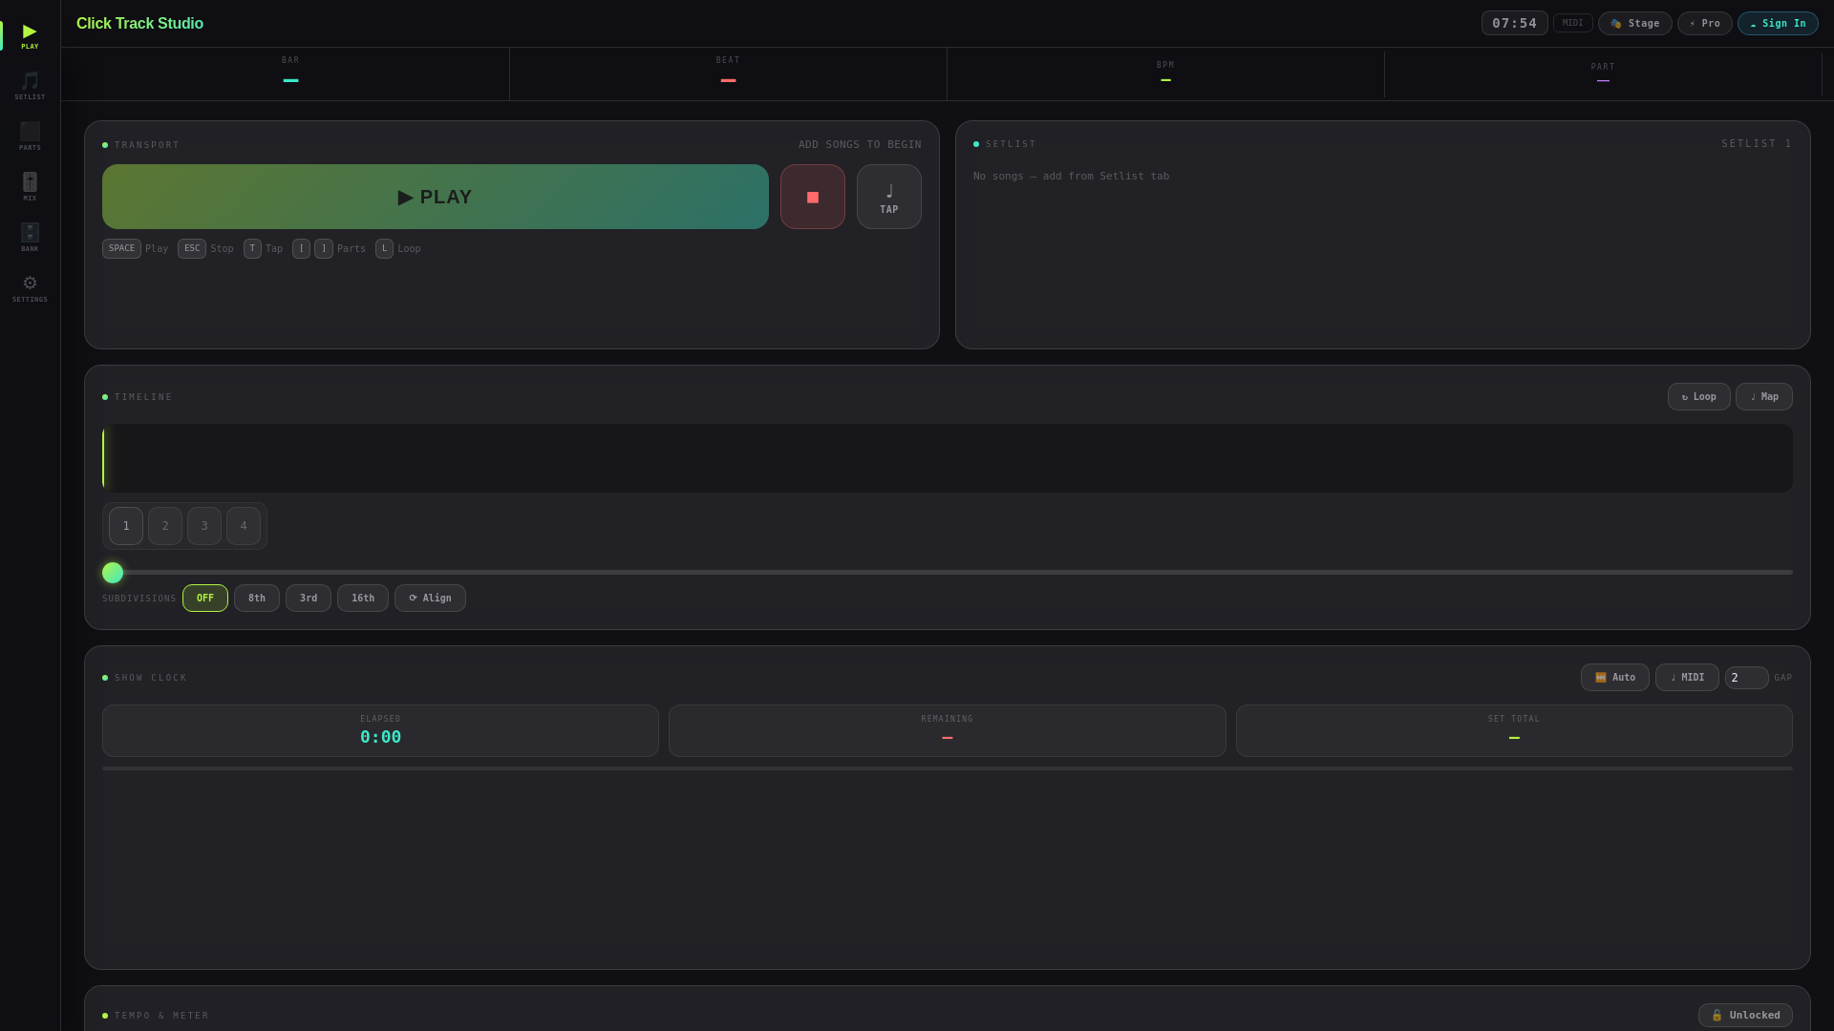The width and height of the screenshot is (1834, 1031).
Task: Click the 07:54 clock display
Action: coord(1515,23)
